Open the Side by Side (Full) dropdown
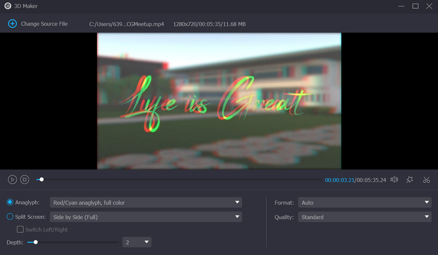 pyautogui.click(x=146, y=217)
